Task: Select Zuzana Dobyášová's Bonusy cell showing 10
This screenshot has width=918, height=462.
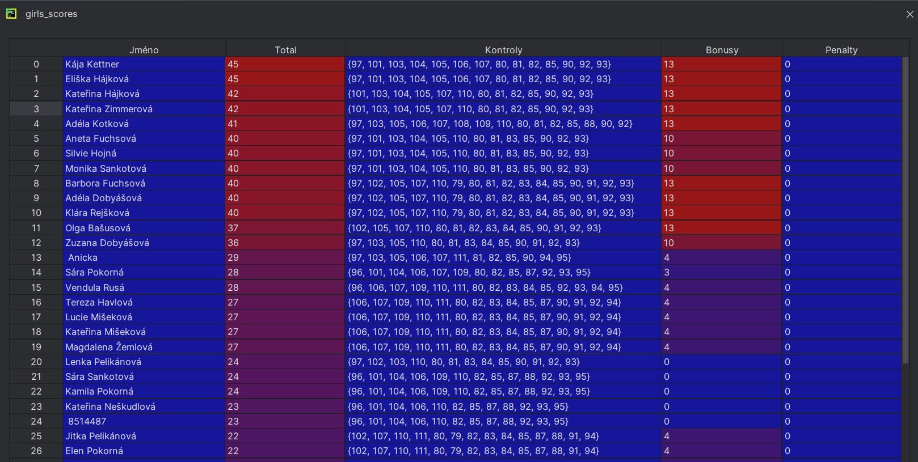Action: pos(722,243)
